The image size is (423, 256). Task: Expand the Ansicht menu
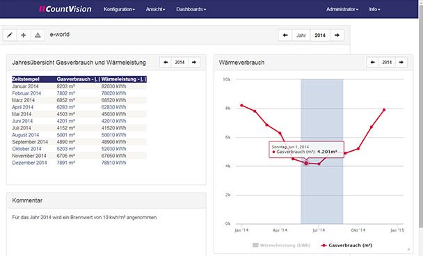pyautogui.click(x=155, y=9)
